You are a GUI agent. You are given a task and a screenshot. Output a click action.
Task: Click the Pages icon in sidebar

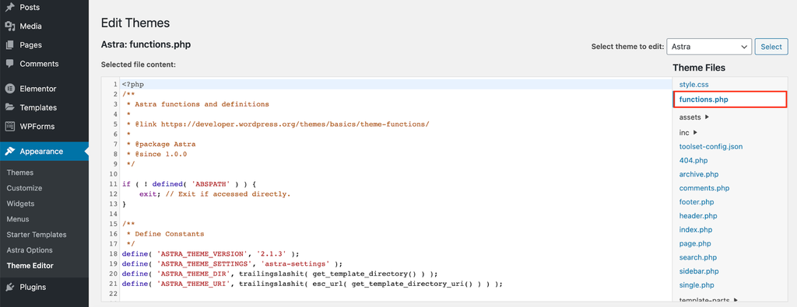[x=9, y=45]
